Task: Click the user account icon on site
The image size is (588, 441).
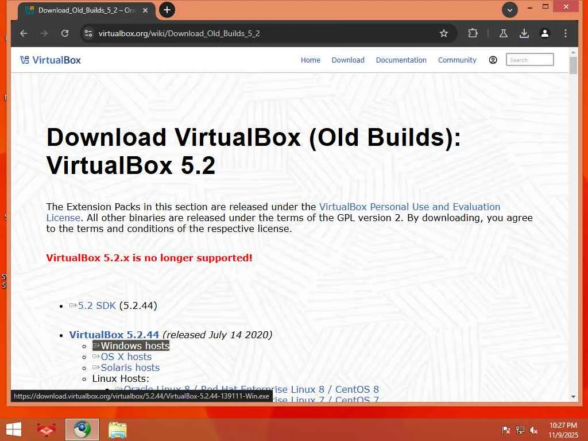Action: pos(493,60)
